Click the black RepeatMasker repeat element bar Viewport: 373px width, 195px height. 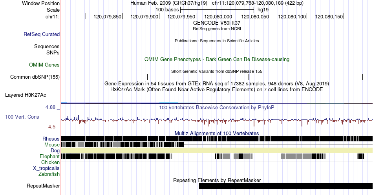point(286,186)
